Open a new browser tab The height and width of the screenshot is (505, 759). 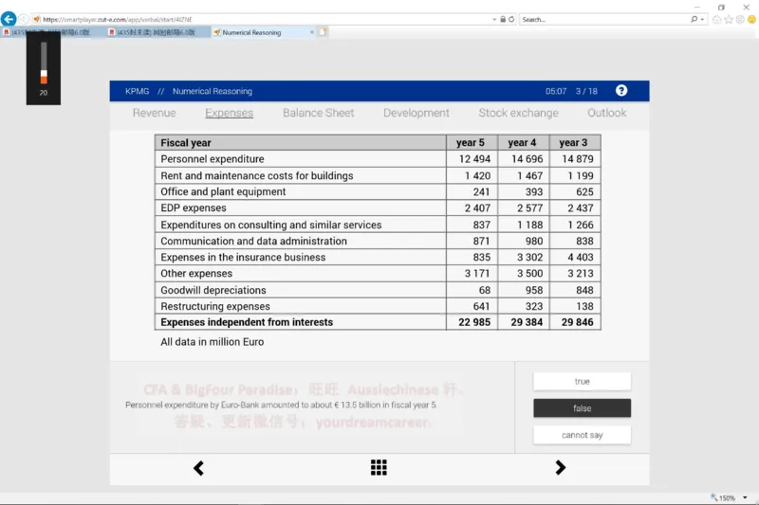coord(324,32)
